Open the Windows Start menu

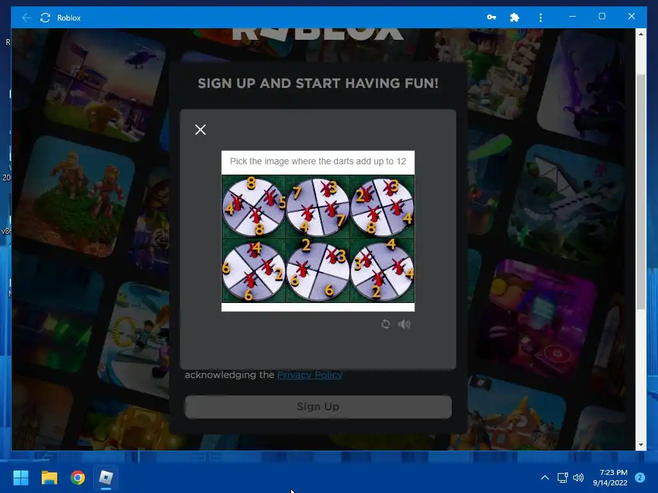click(21, 478)
